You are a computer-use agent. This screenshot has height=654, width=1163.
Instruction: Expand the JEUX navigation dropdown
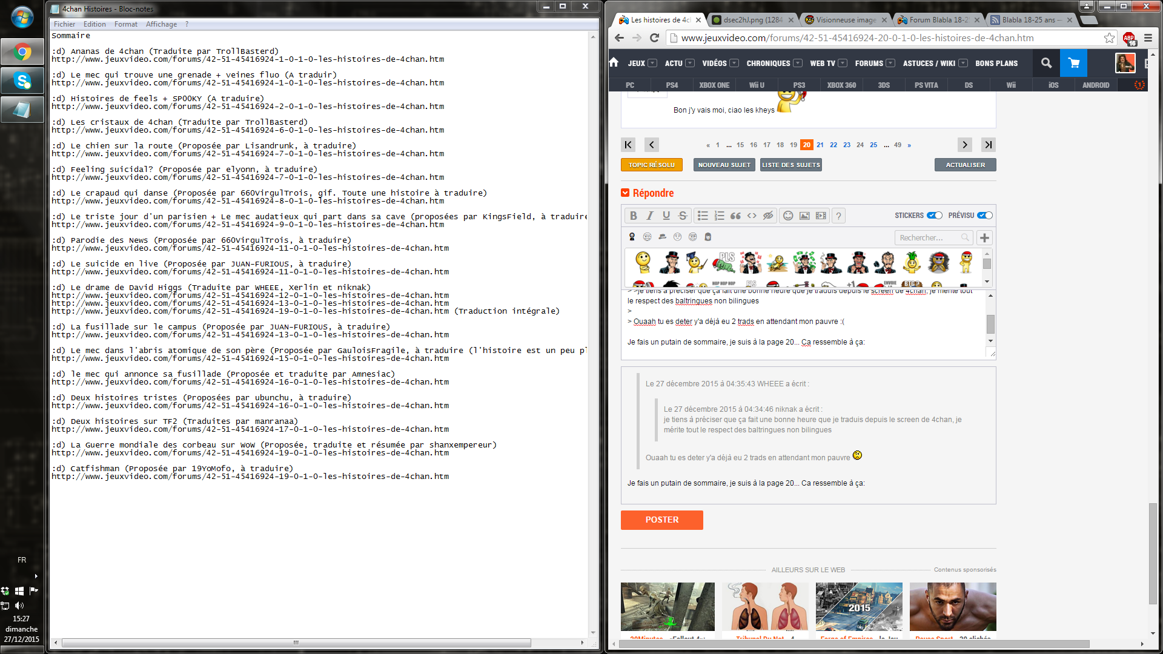(x=652, y=63)
